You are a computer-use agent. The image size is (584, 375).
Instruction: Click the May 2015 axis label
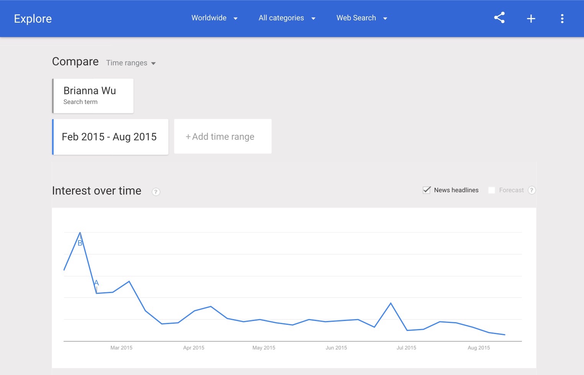point(264,348)
